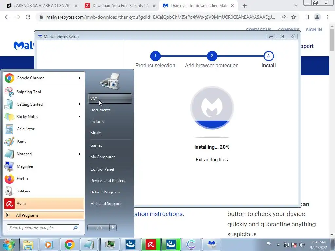Open Windows Explorer from taskbar
Image resolution: width=335 pixels, height=251 pixels.
coord(28,244)
